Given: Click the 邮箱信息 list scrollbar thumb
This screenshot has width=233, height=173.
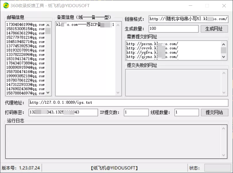Looking at the screenshot, I should pos(48,31).
